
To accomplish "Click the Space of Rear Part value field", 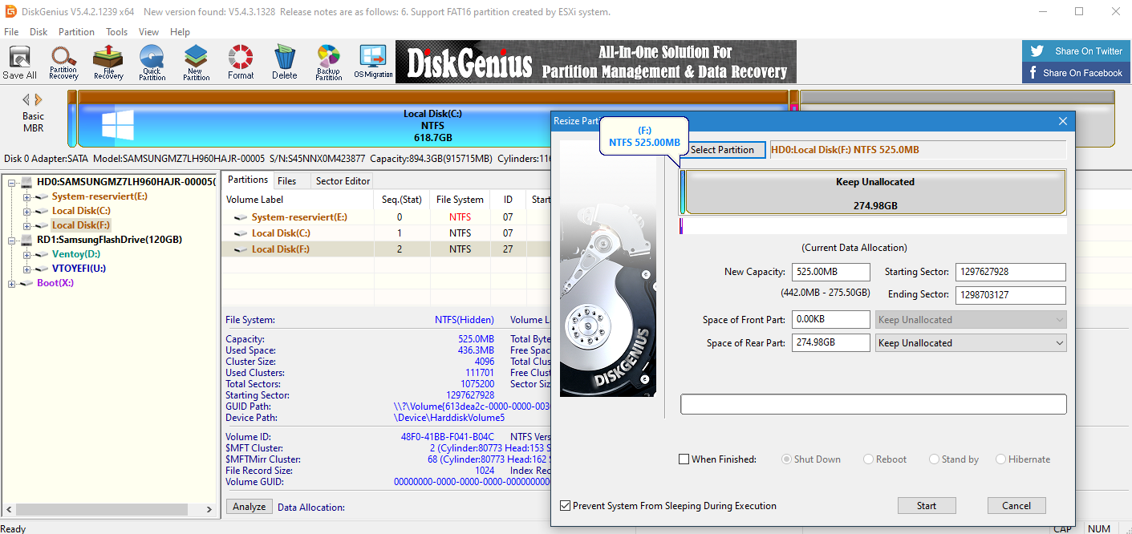I will 830,343.
